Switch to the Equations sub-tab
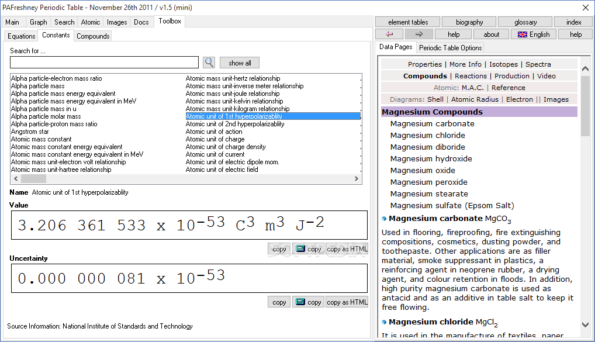Screen dimensions: 595x342 coord(21,36)
